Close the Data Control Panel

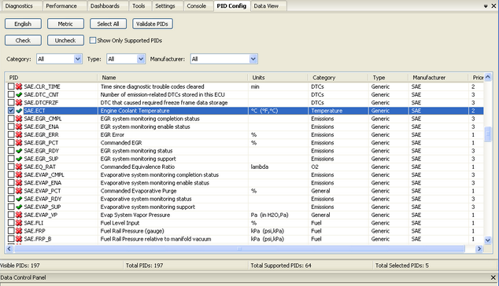(493, 277)
